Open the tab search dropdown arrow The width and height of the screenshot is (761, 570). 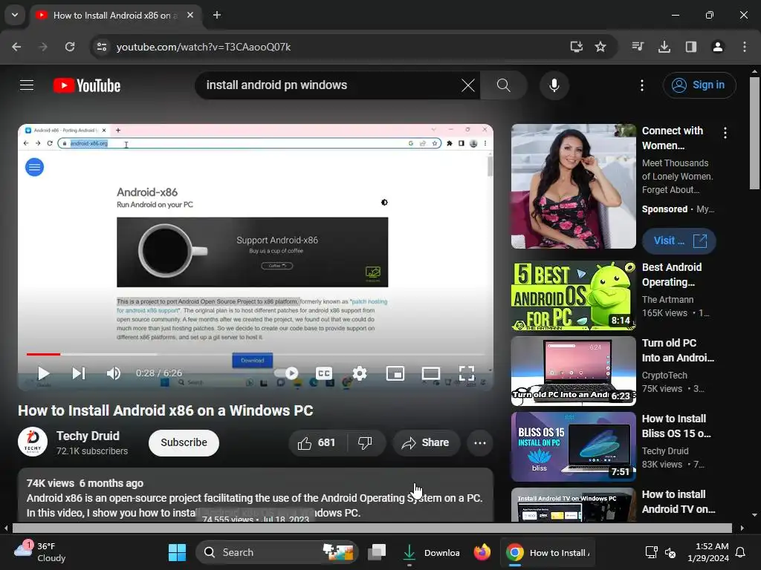[15, 15]
